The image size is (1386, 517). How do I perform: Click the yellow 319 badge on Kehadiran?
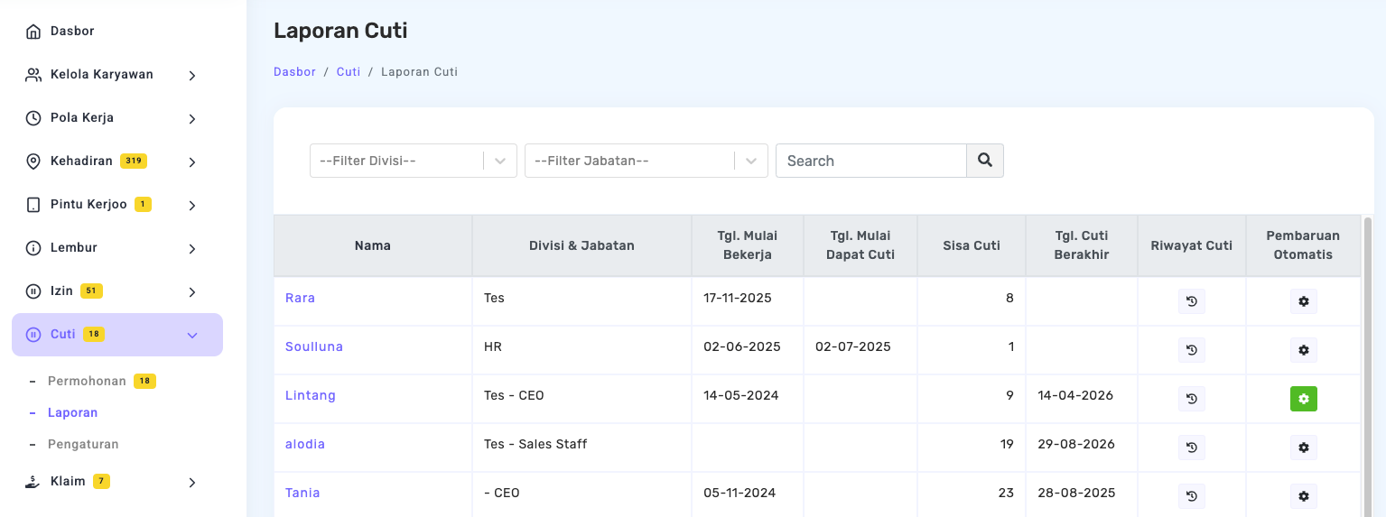tap(134, 162)
